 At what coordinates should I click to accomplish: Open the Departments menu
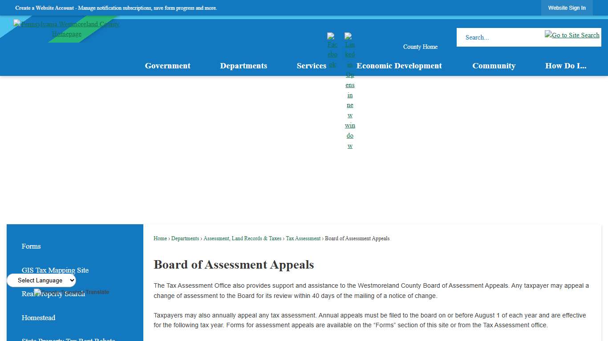(x=243, y=65)
